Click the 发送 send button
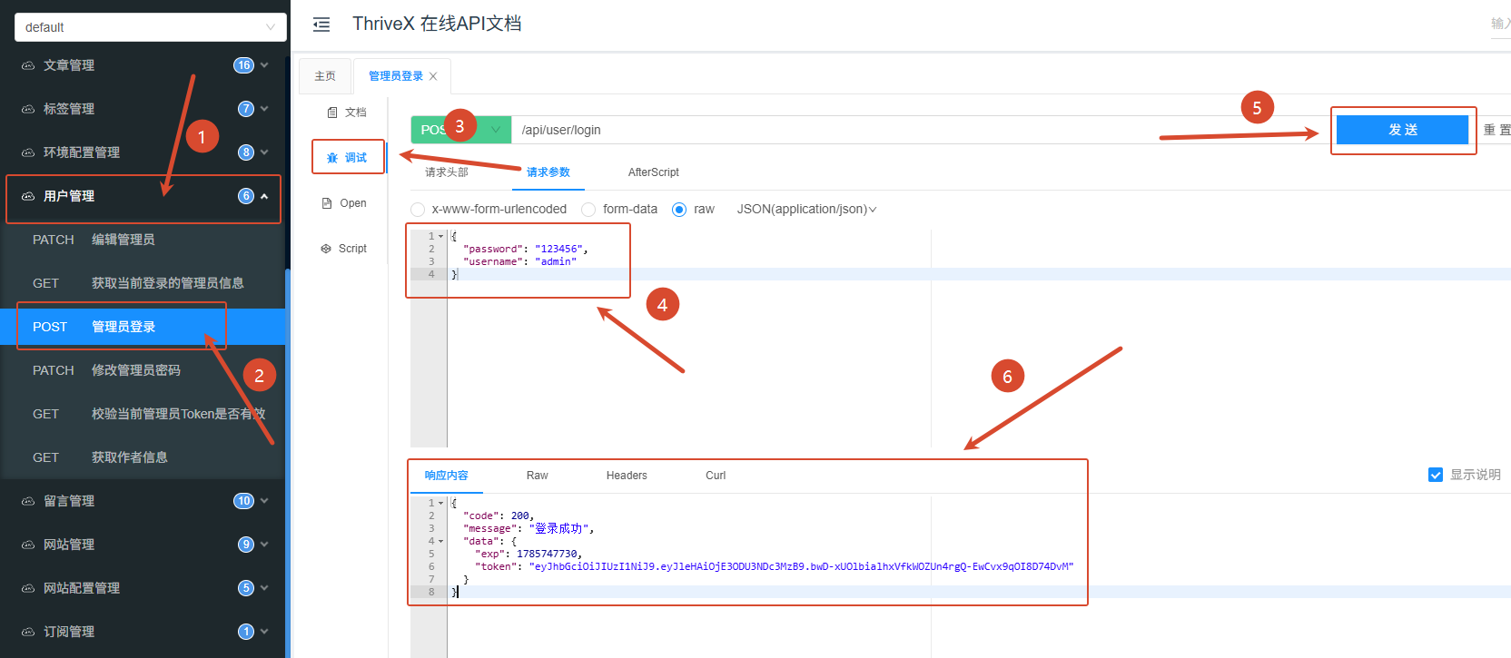Viewport: 1511px width, 658px height. click(x=1402, y=130)
